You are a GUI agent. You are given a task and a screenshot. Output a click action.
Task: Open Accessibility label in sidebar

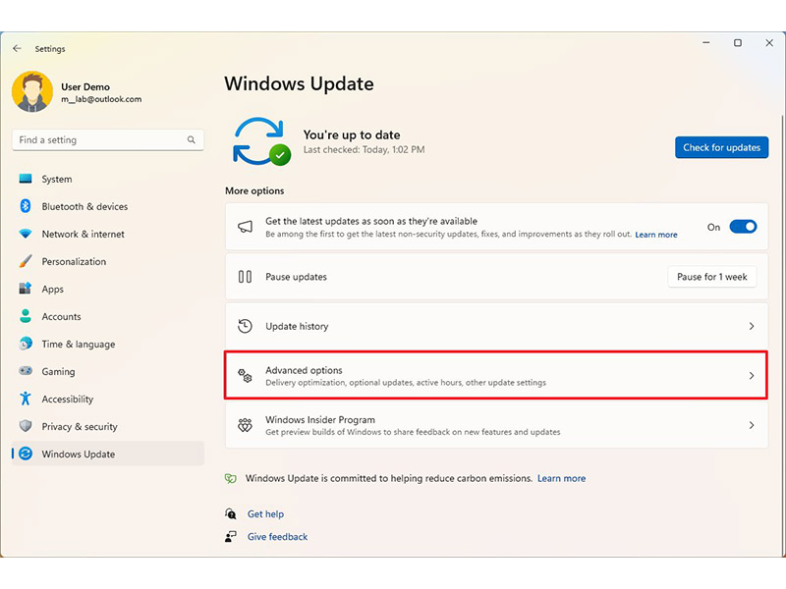(x=67, y=400)
